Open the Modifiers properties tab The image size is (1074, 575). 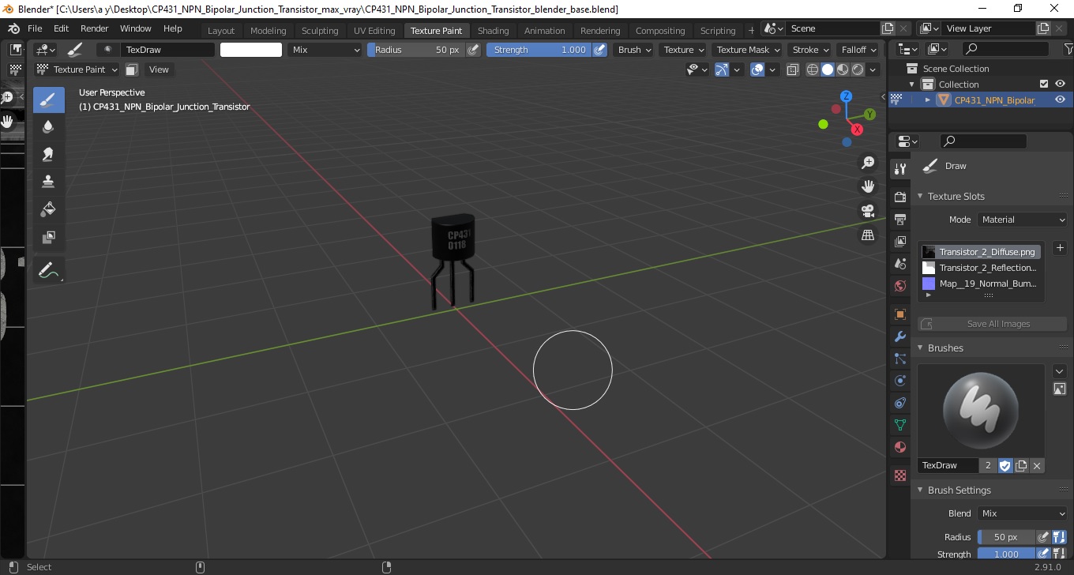tap(899, 336)
